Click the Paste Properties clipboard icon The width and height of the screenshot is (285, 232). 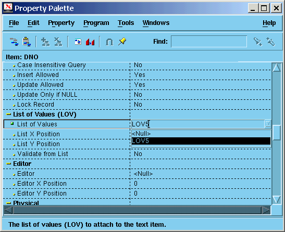[27, 42]
